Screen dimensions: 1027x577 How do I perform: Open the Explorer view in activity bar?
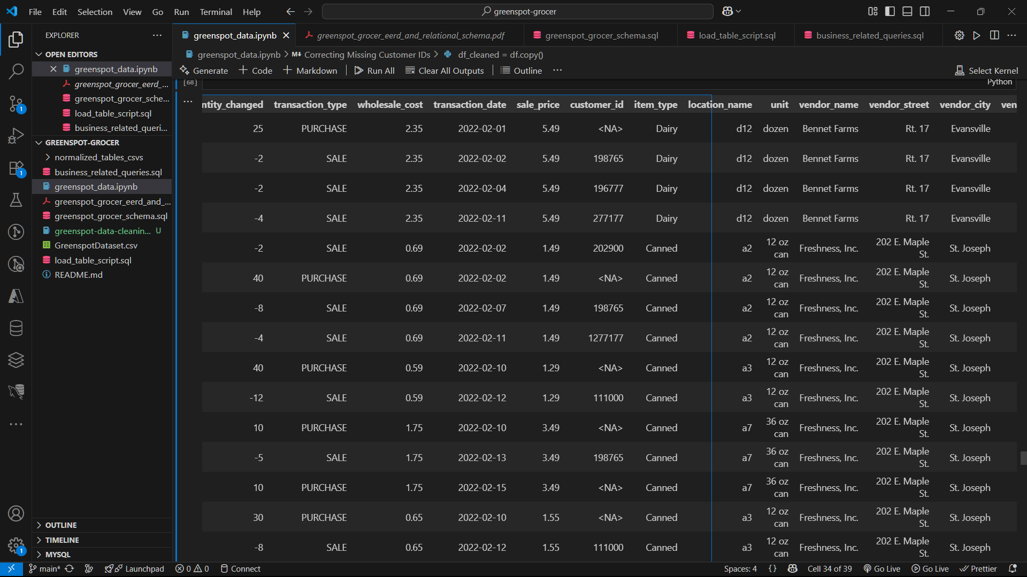(16, 39)
